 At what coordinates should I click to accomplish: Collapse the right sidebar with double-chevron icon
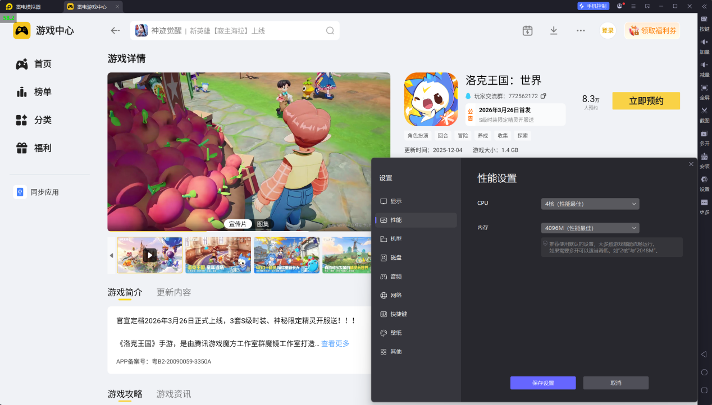pos(704,6)
